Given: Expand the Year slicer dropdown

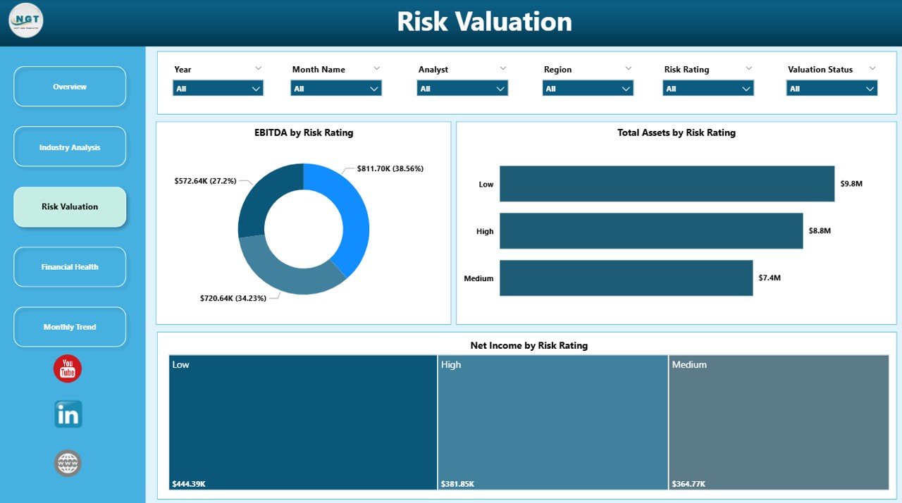Looking at the screenshot, I should pyautogui.click(x=257, y=88).
